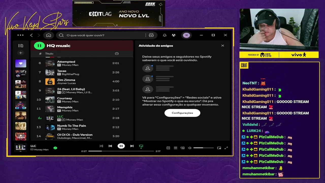Click the elapsed time 0:27
This screenshot has height=183, width=325.
coord(84,151)
